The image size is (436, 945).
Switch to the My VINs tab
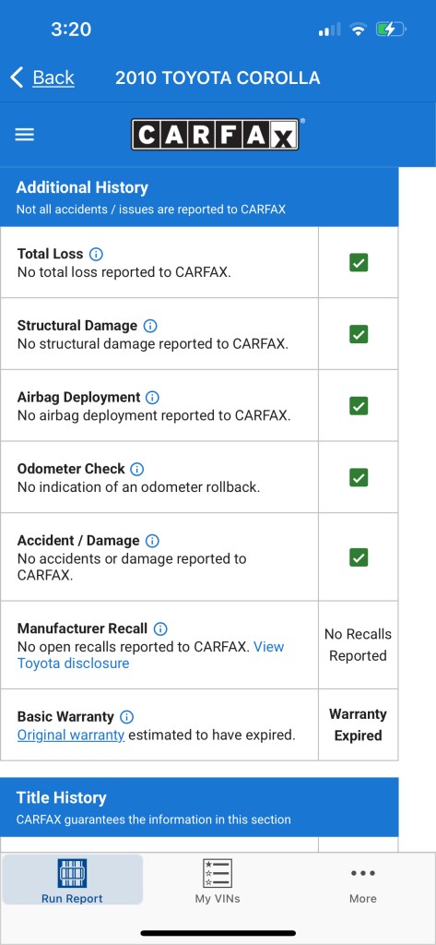point(218,880)
